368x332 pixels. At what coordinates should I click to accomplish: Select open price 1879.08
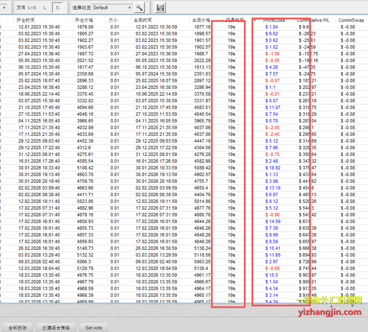(85, 27)
